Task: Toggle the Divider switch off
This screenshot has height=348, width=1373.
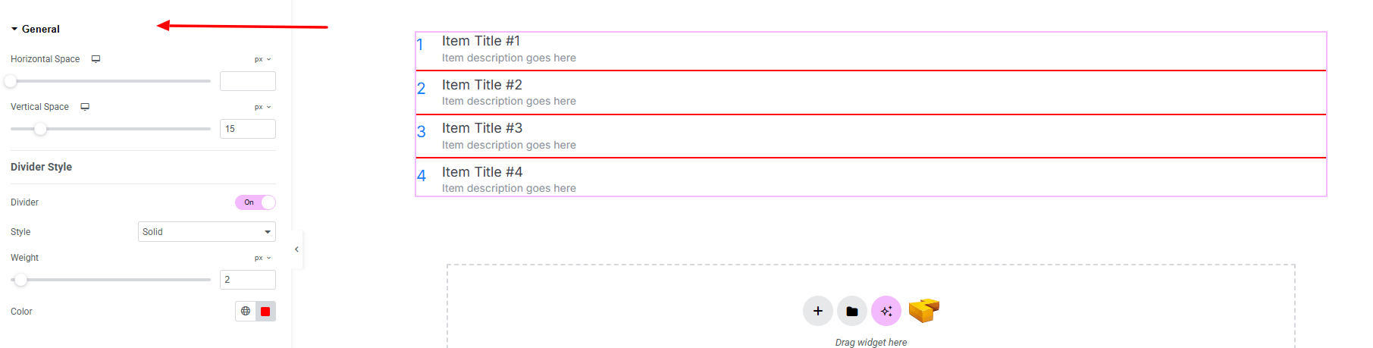Action: [x=255, y=202]
